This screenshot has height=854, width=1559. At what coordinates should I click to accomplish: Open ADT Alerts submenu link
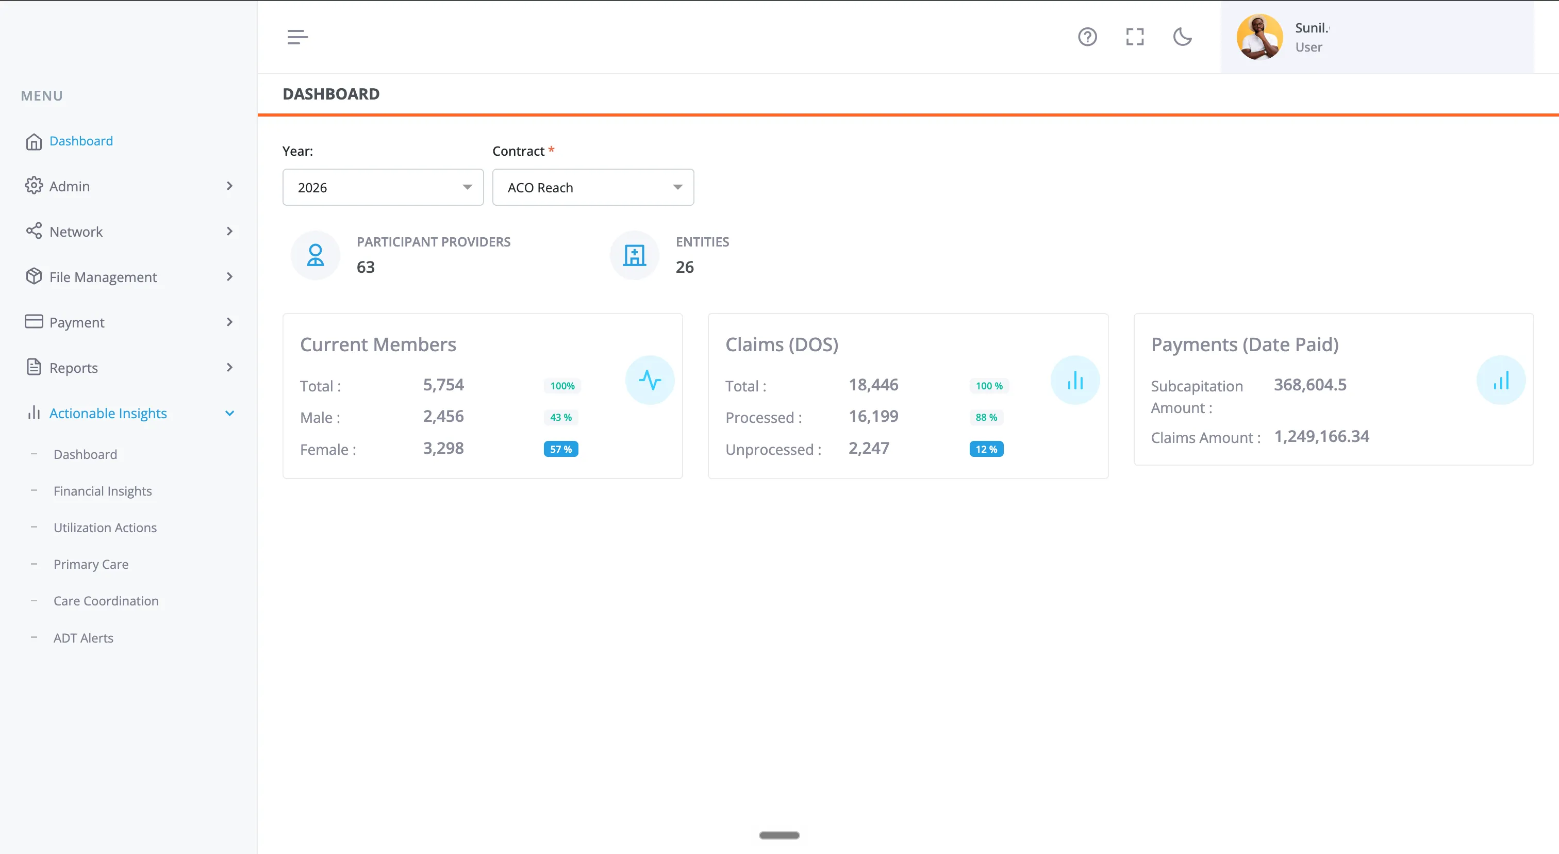84,638
